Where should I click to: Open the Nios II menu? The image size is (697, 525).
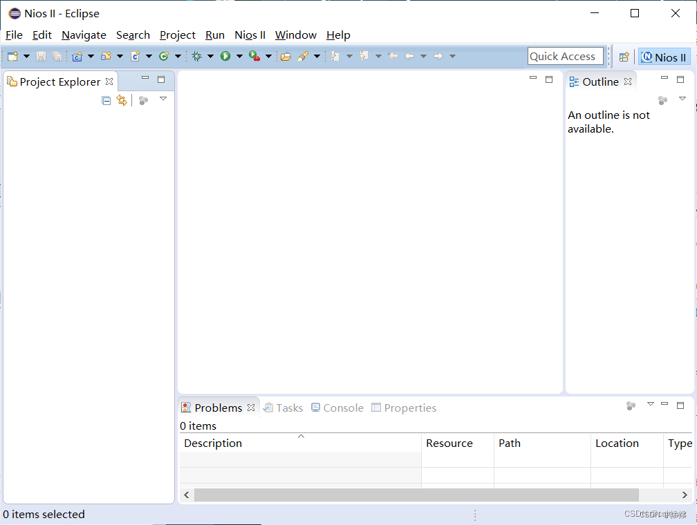(250, 35)
